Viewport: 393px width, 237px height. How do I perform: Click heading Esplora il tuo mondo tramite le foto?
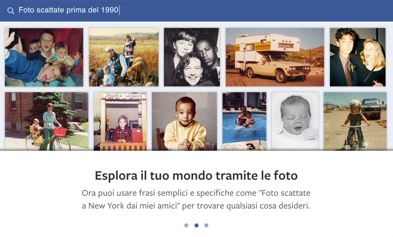[196, 175]
